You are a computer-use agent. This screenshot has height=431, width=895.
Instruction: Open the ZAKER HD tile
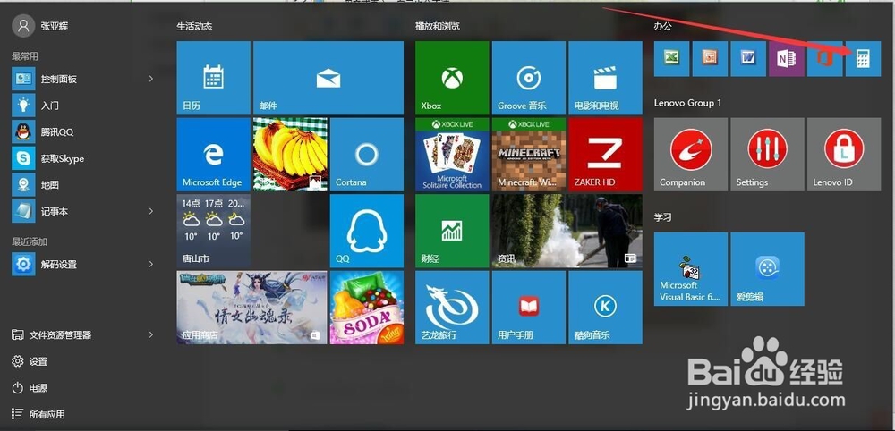tap(605, 154)
